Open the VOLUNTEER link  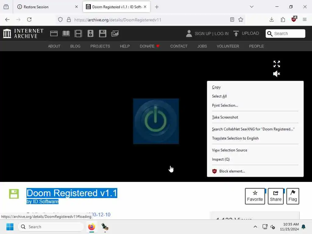[228, 46]
